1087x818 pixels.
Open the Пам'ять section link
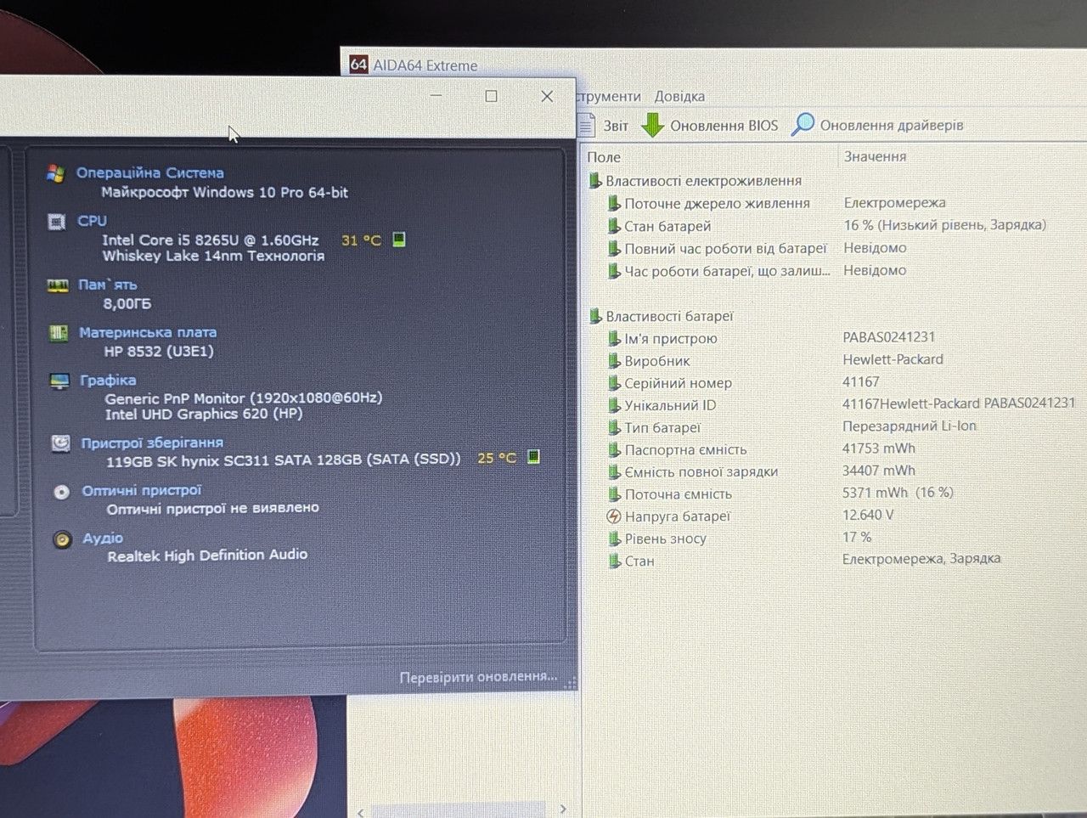pyautogui.click(x=108, y=285)
